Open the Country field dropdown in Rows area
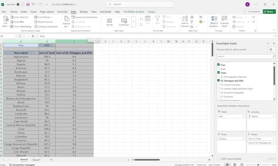Image resolution: width=278 pixels, height=166 pixels. coord(243,139)
